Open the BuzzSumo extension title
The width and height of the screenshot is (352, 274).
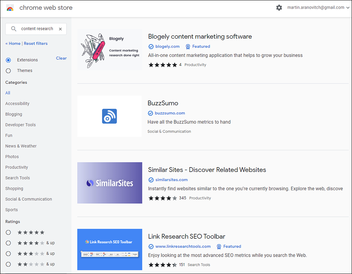(163, 103)
